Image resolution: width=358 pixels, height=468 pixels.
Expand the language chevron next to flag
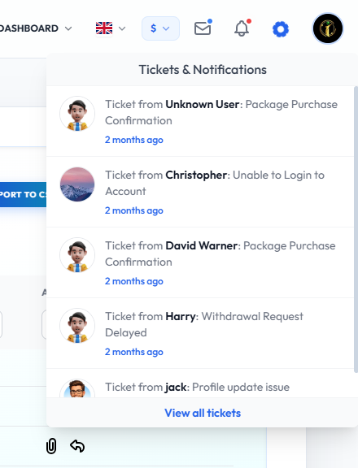[122, 28]
